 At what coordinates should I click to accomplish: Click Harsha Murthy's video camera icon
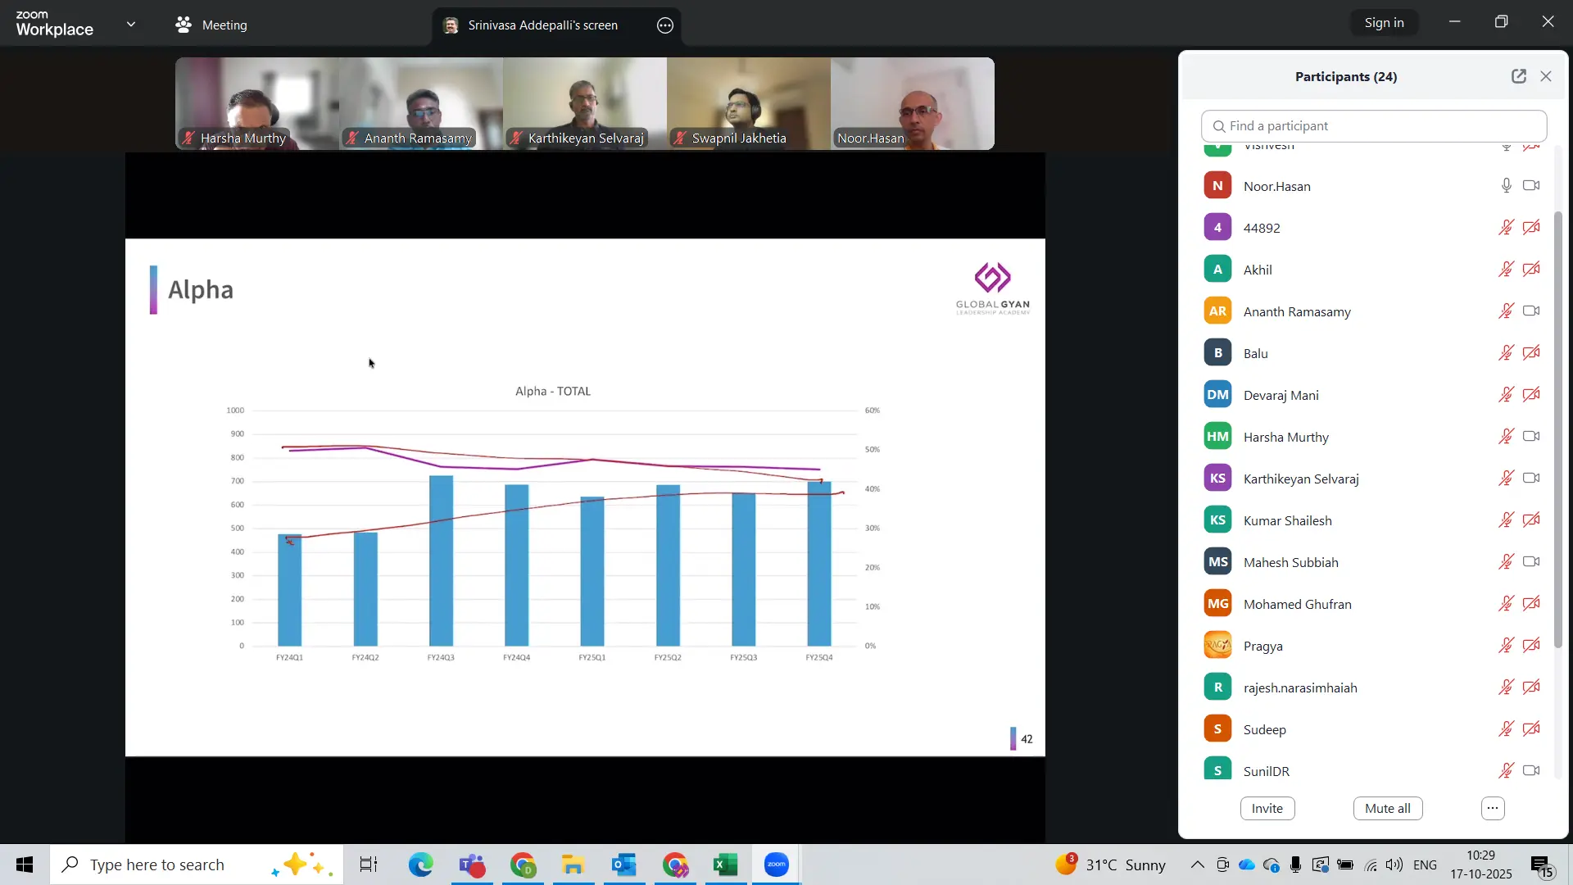pos(1531,437)
